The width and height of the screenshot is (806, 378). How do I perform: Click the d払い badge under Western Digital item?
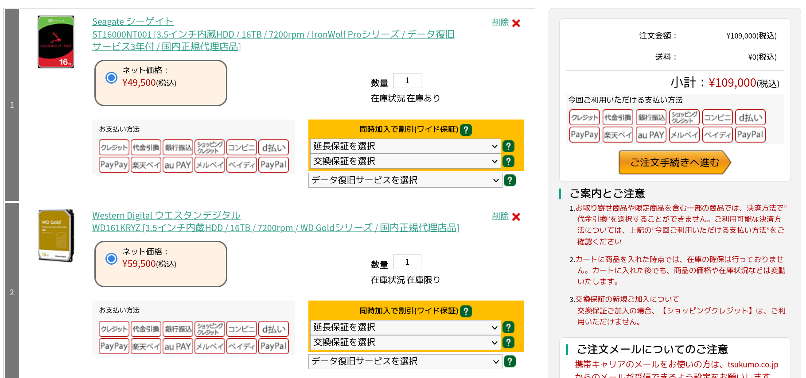(273, 329)
